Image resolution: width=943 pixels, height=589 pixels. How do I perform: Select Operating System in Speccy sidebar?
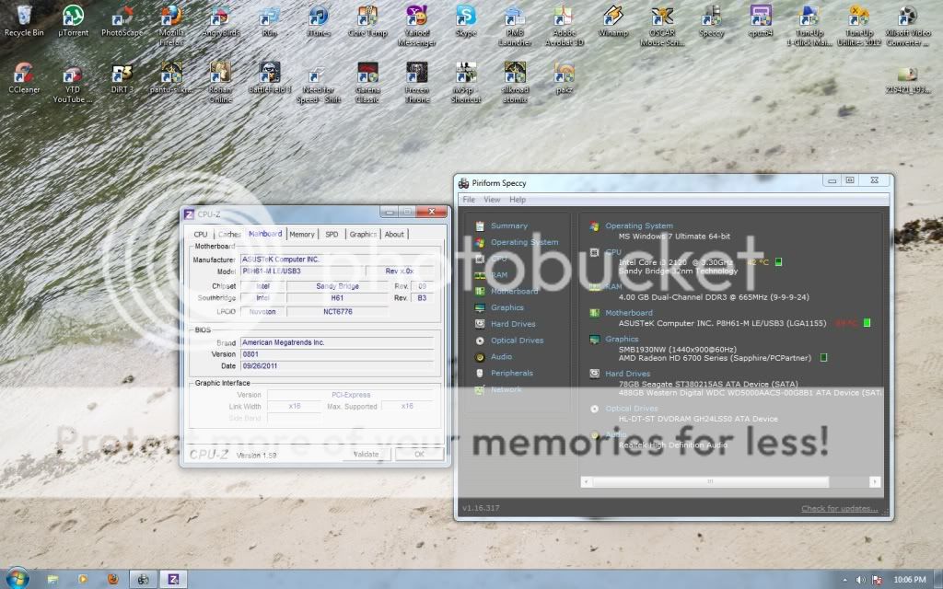tap(524, 242)
